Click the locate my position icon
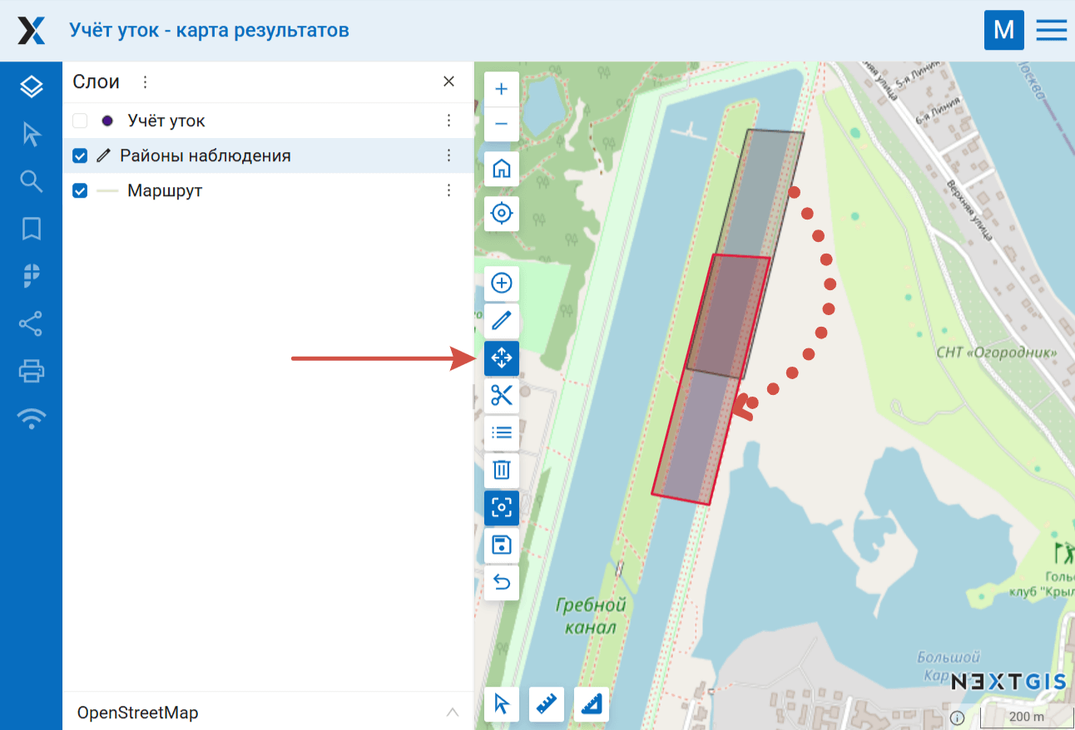The image size is (1075, 730). [502, 214]
